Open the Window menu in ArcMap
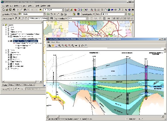The height and width of the screenshot is (121, 167). (x=43, y=6)
